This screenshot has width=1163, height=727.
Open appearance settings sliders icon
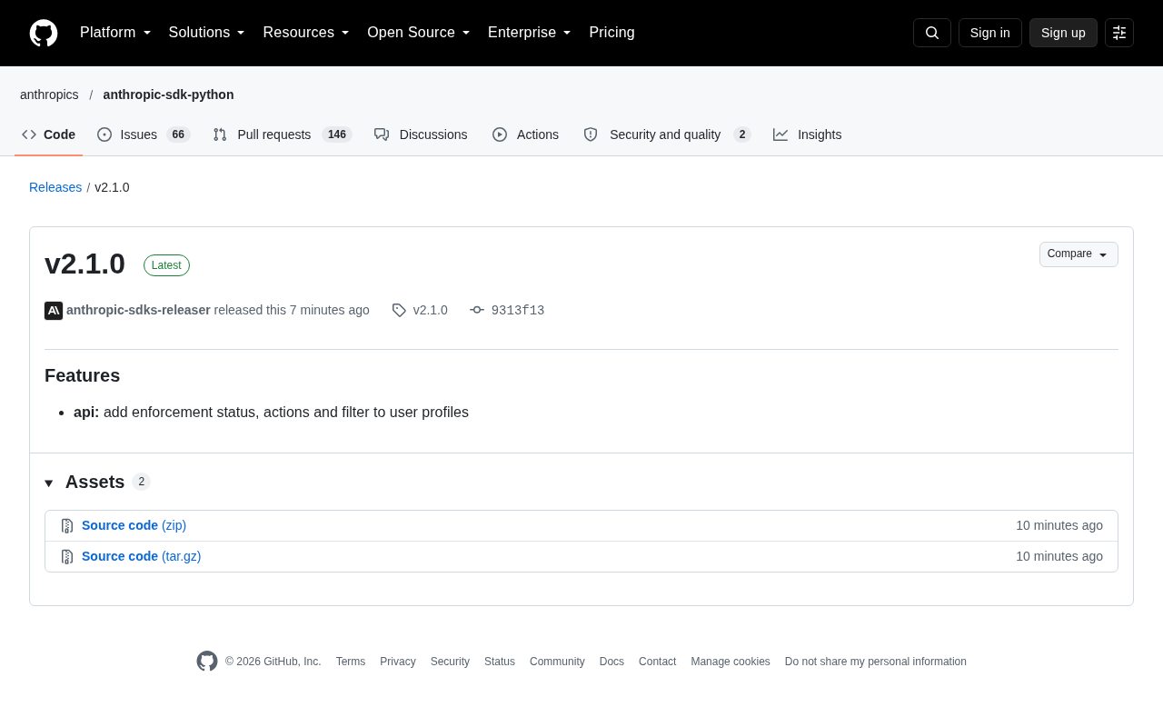[x=1119, y=33]
